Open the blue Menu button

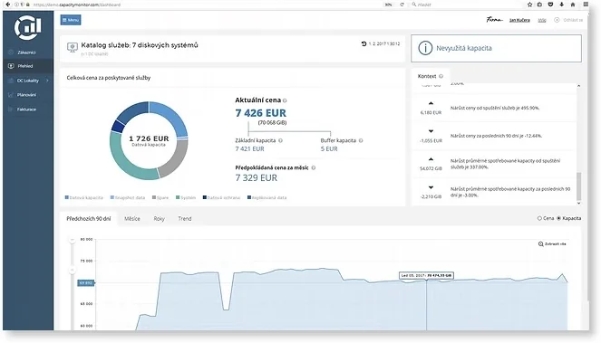tap(71, 20)
